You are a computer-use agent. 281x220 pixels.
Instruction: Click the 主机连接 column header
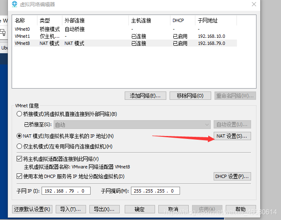click(149, 20)
